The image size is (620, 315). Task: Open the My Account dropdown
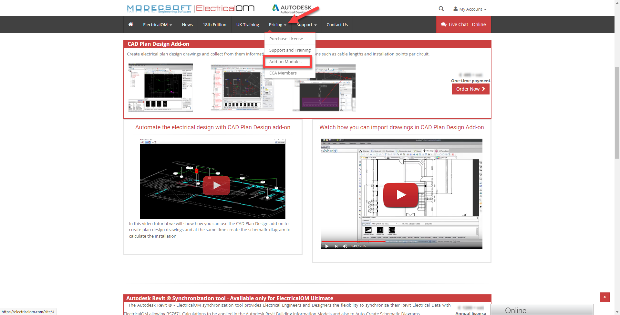(470, 9)
